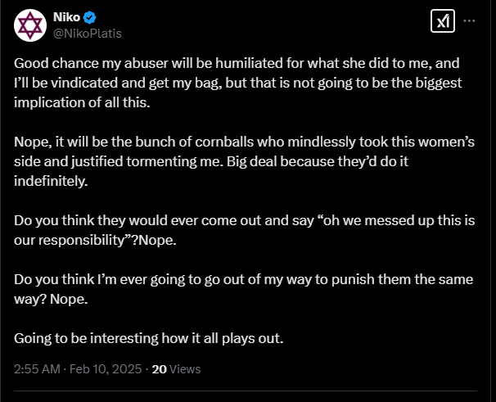Open the display name Niko profile link
Viewport: 496px width, 402px height.
pyautogui.click(x=66, y=17)
